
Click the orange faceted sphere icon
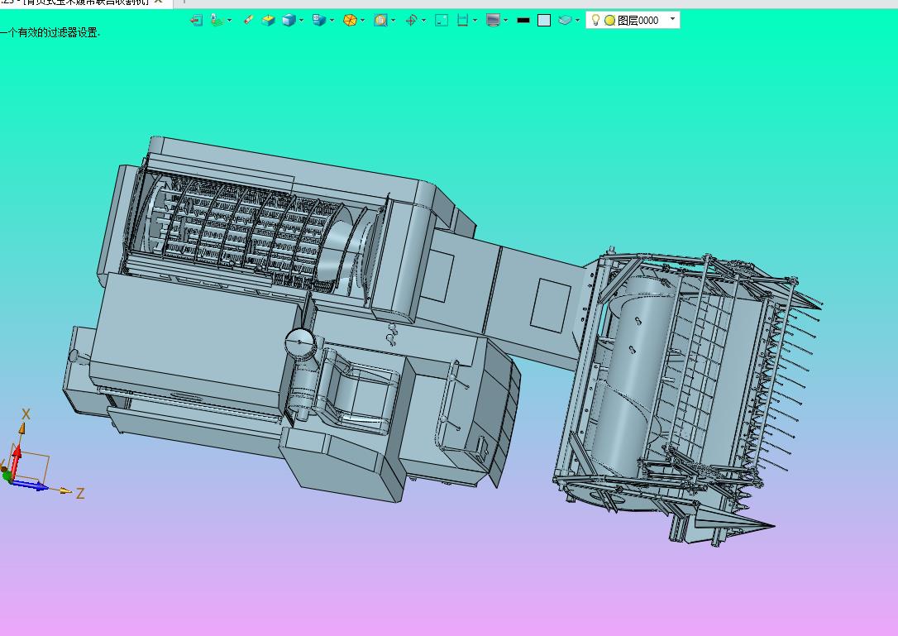[350, 21]
